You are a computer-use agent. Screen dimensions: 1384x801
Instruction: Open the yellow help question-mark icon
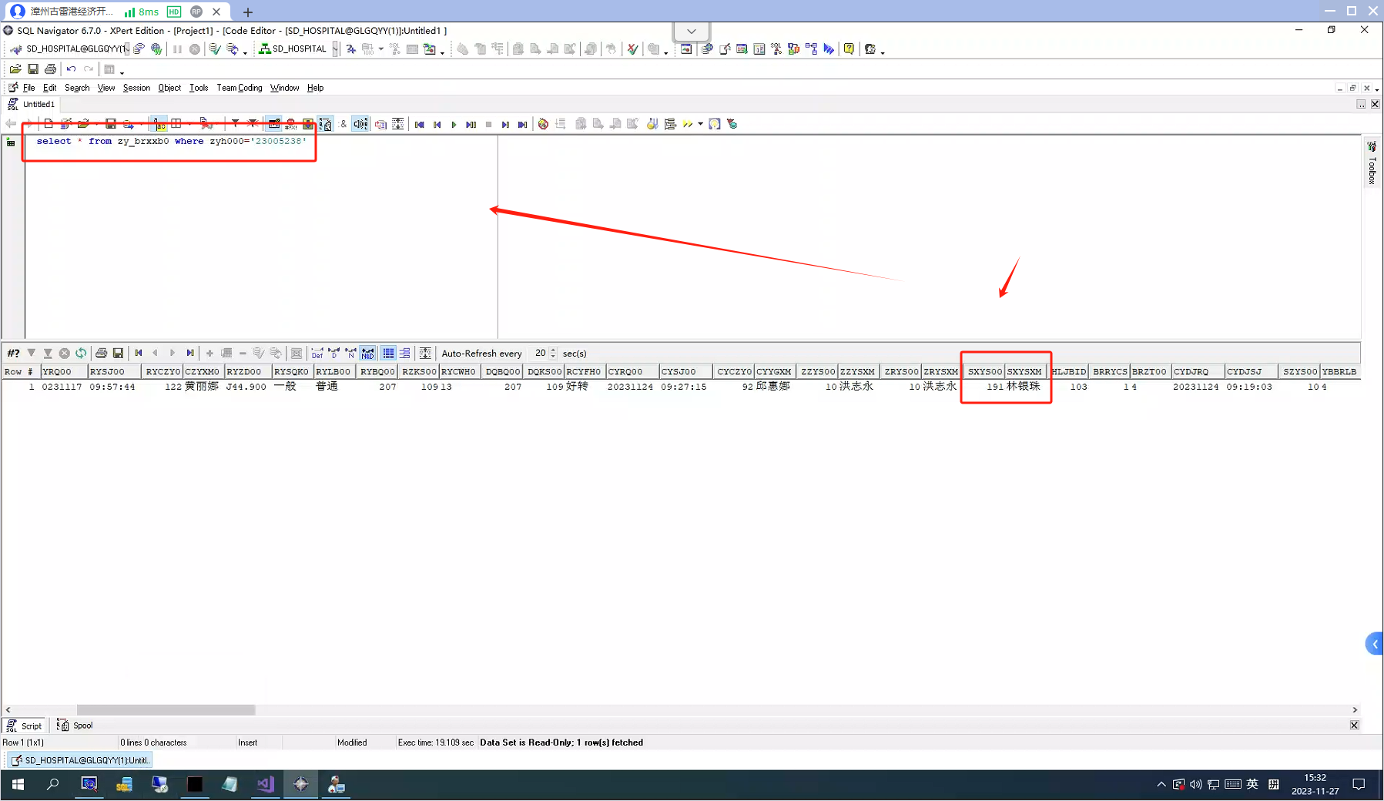pos(849,49)
